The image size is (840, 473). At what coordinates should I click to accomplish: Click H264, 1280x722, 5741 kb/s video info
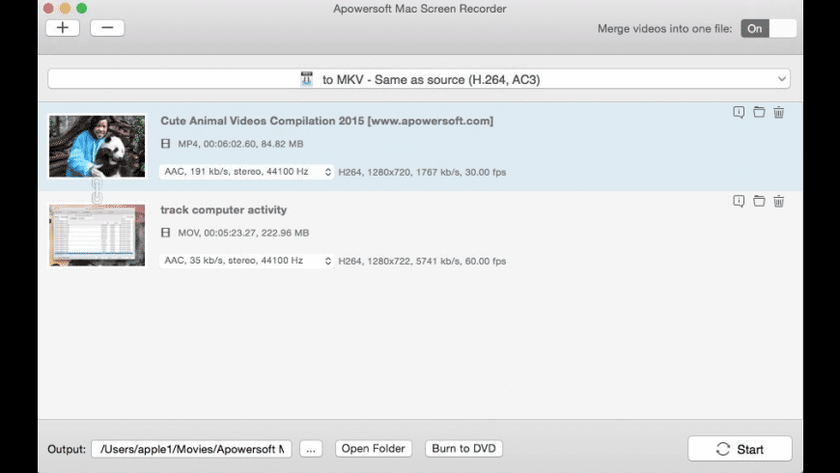coord(422,261)
